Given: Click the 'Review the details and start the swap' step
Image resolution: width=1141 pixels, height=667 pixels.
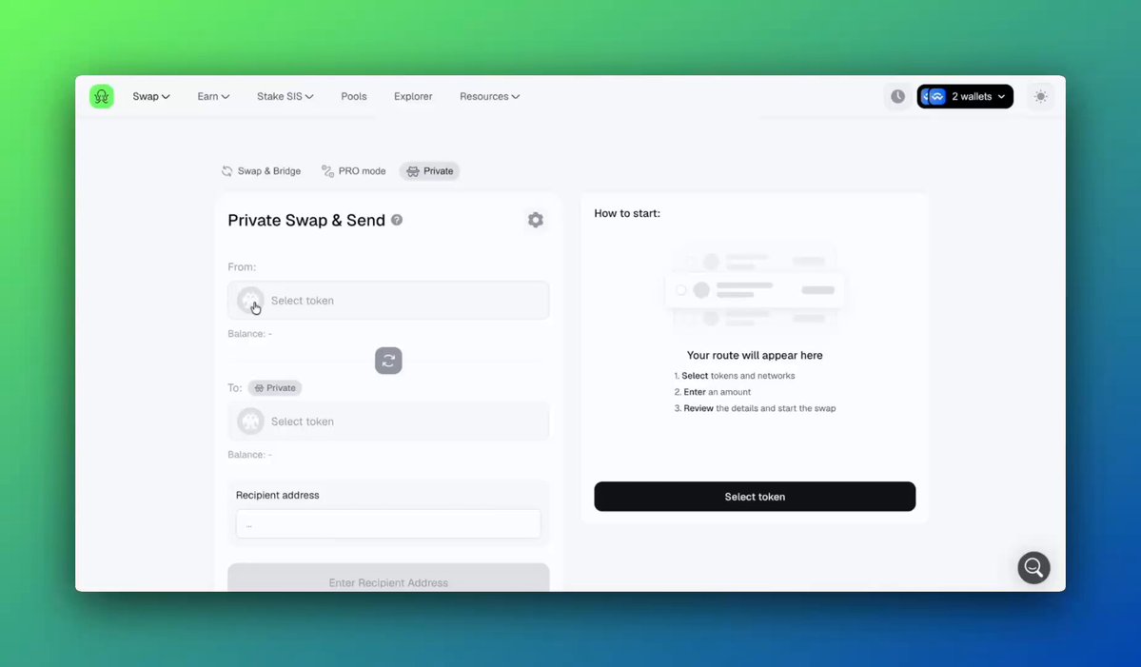Looking at the screenshot, I should [x=755, y=408].
